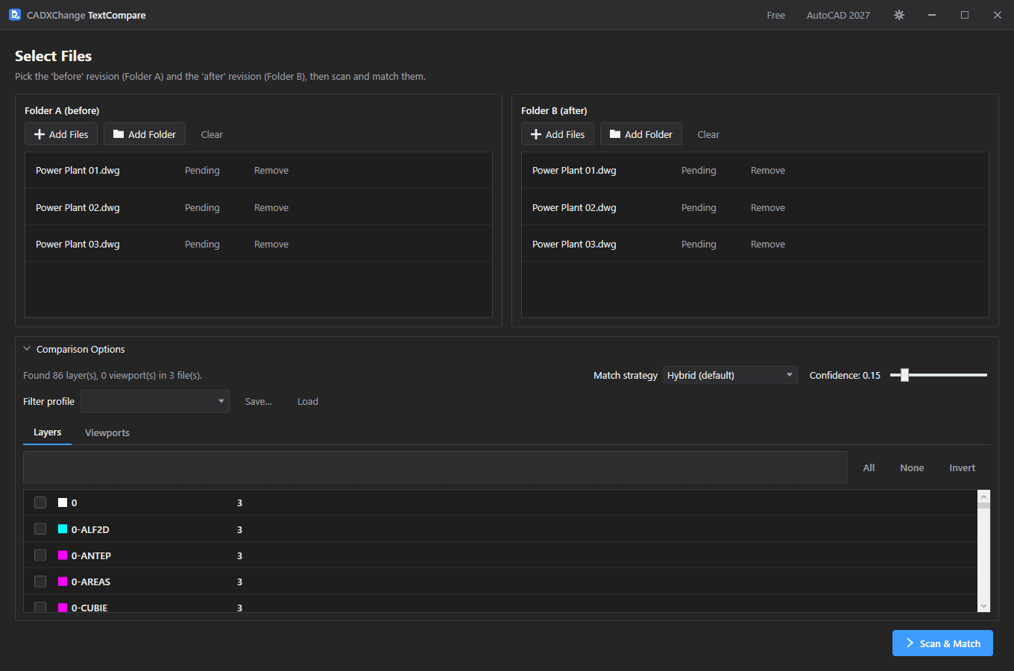Click the magenta swatch of layer 0-AREAS
1014x671 pixels.
coord(63,582)
